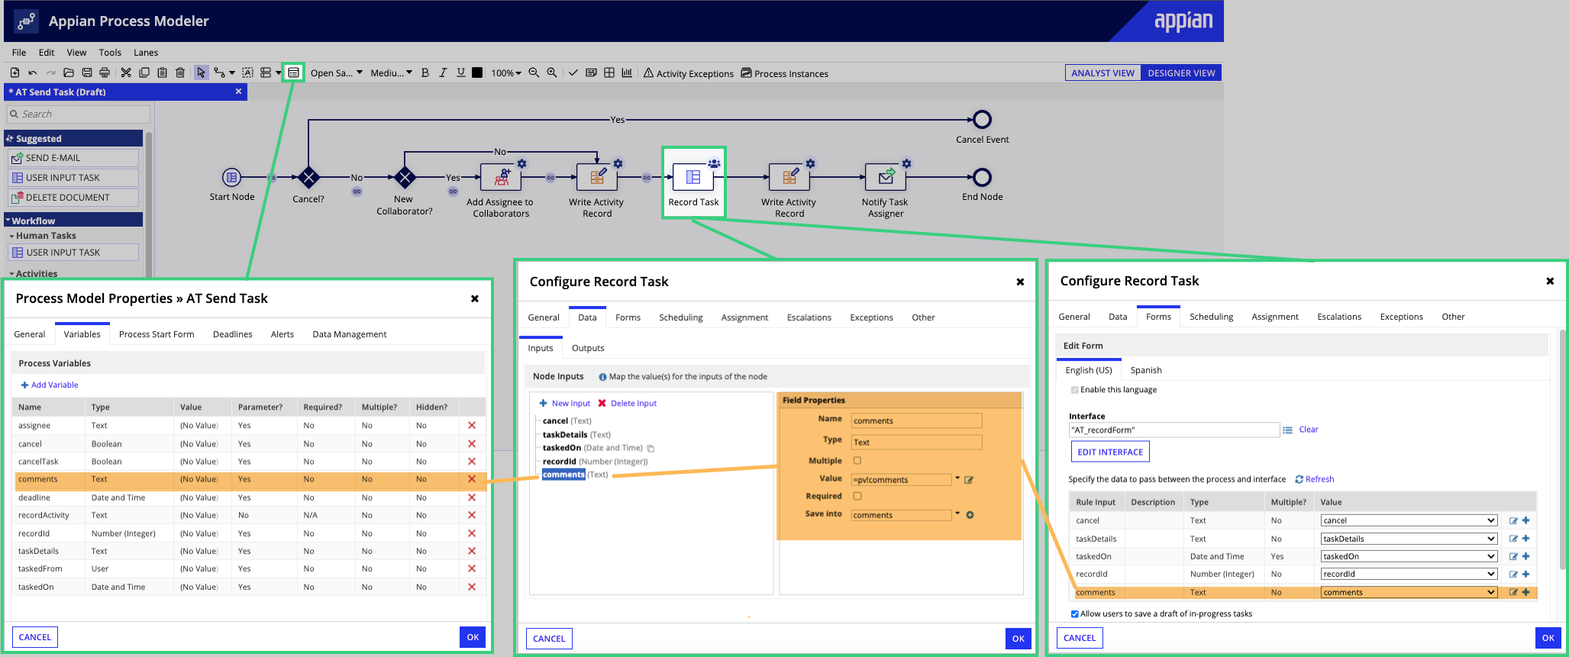The image size is (1569, 657).
Task: Click the Print icon in toolbar
Action: 105,72
